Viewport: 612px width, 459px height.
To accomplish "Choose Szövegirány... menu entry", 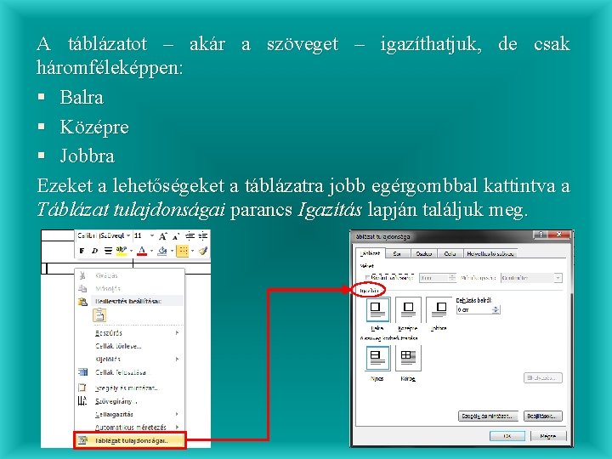I will 129,401.
